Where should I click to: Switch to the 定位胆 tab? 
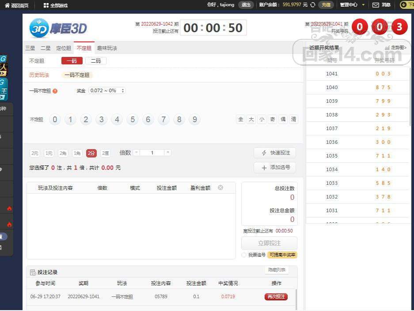(x=64, y=48)
